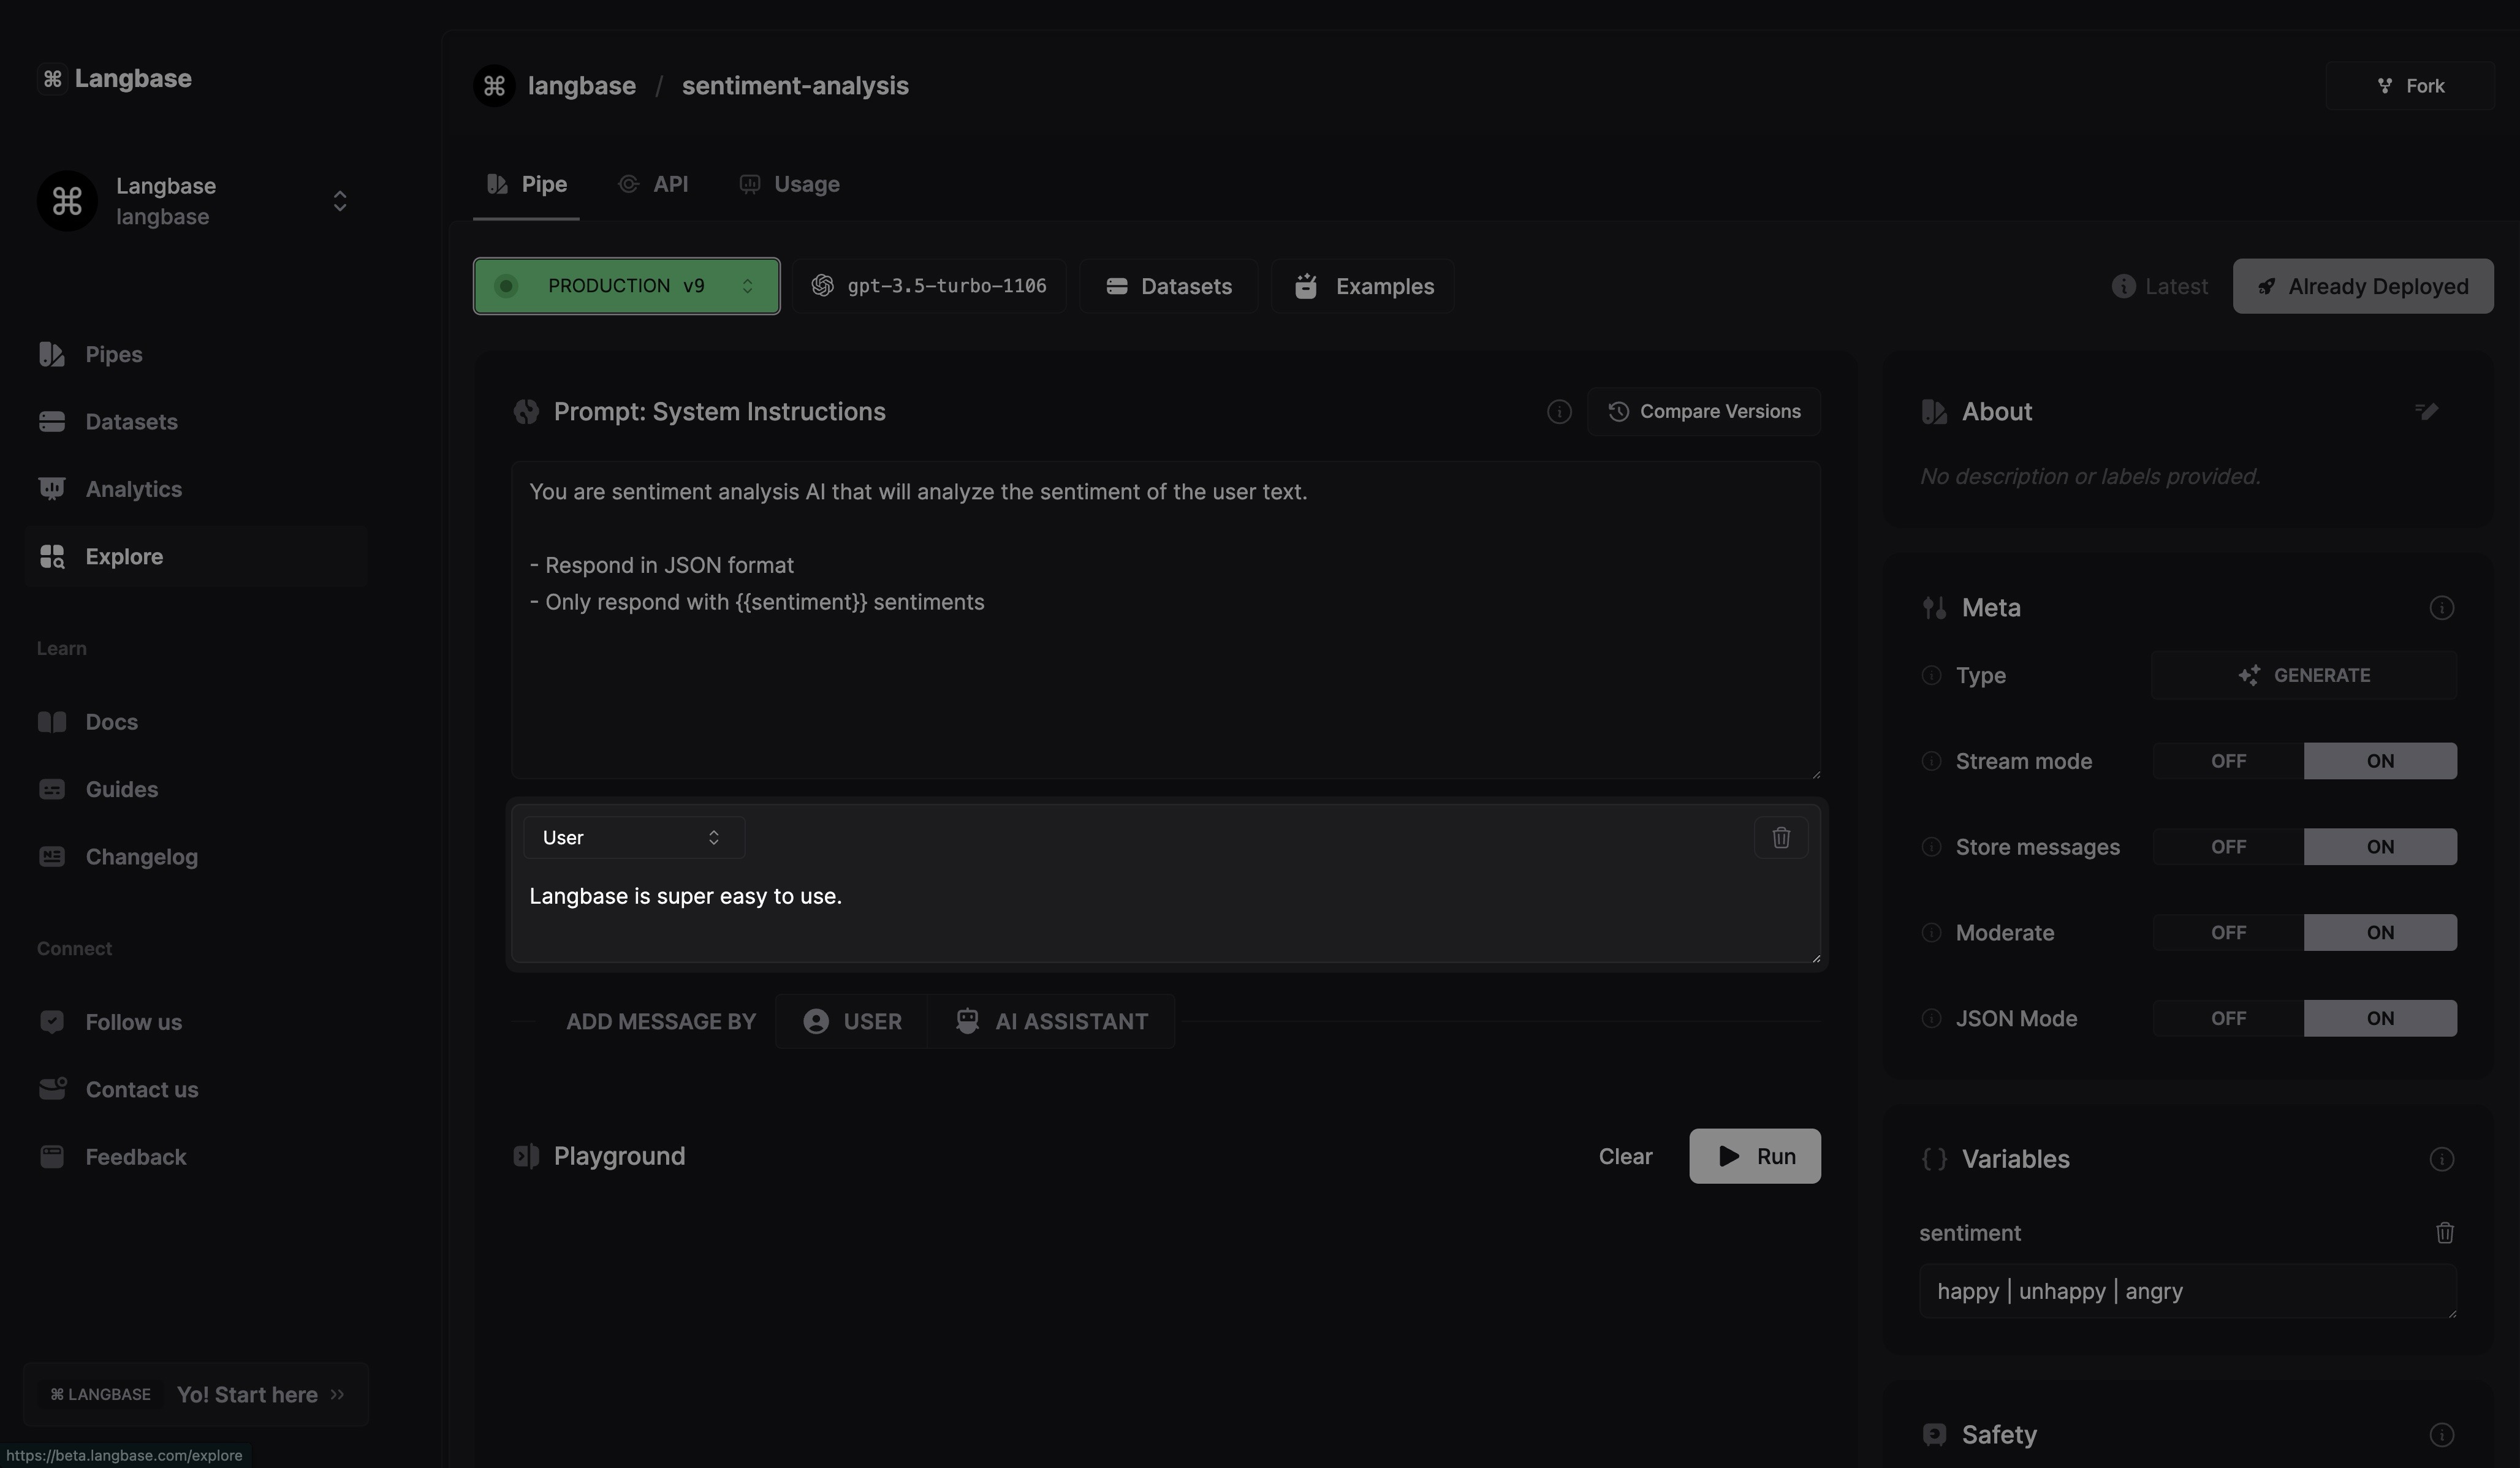Click info icon beside Compare Versions

pyautogui.click(x=1558, y=412)
